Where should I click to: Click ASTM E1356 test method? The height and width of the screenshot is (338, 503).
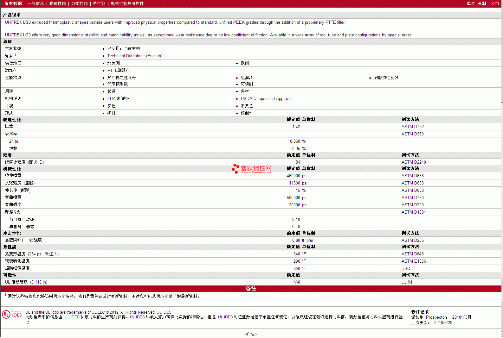click(414, 261)
